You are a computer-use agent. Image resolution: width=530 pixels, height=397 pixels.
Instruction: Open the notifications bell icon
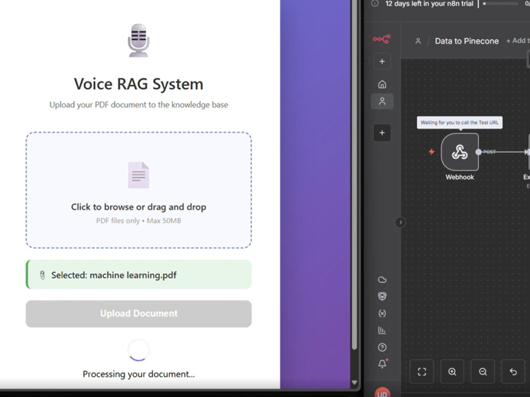click(382, 364)
